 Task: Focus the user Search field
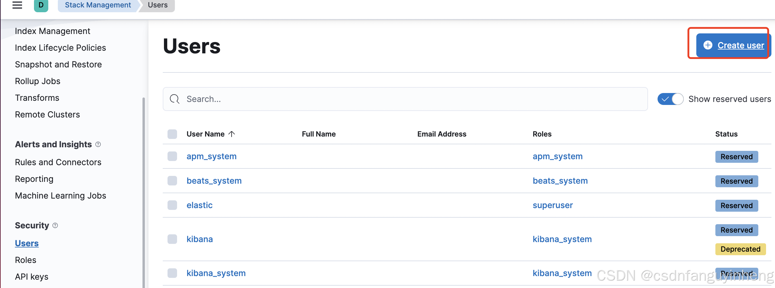[405, 99]
